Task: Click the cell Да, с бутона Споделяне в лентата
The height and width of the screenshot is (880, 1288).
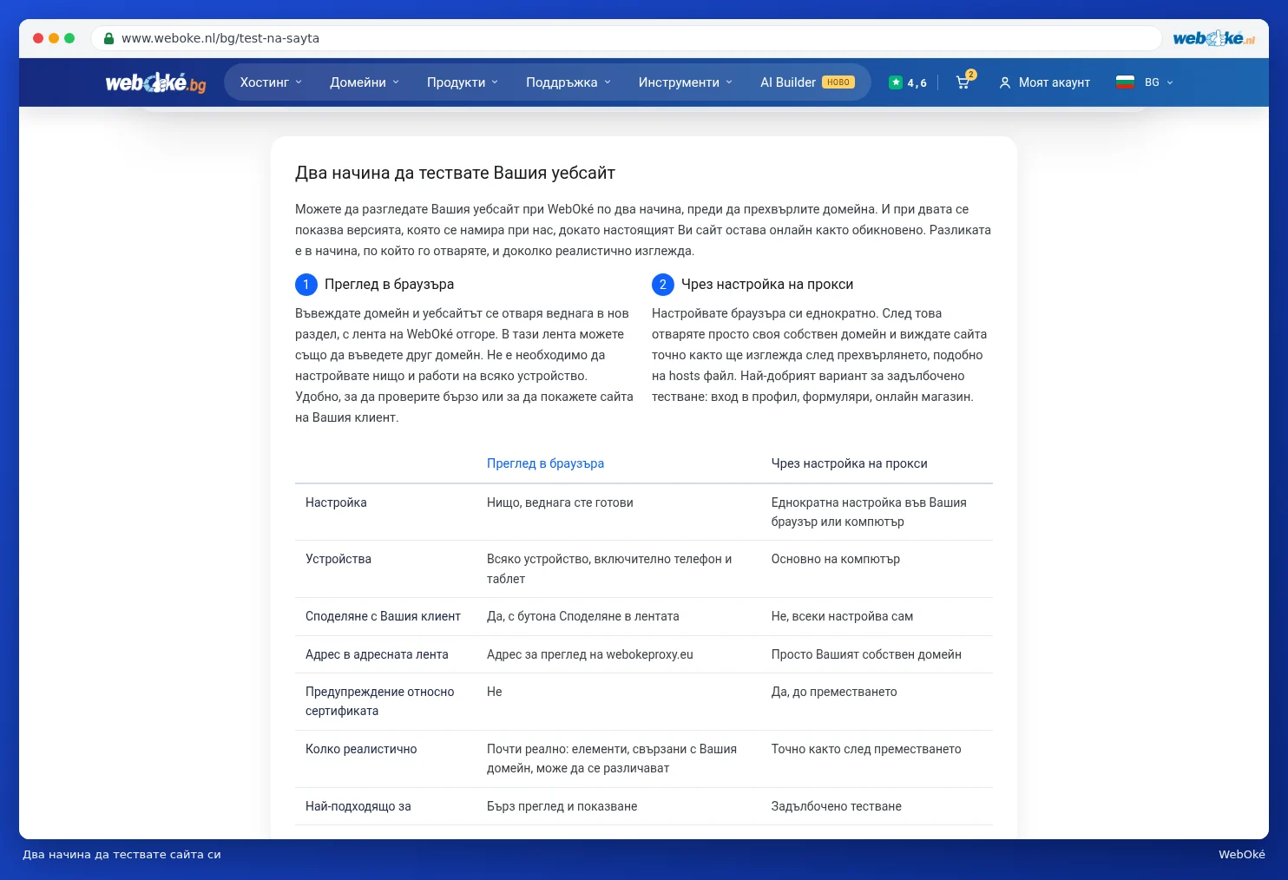Action: coord(583,616)
